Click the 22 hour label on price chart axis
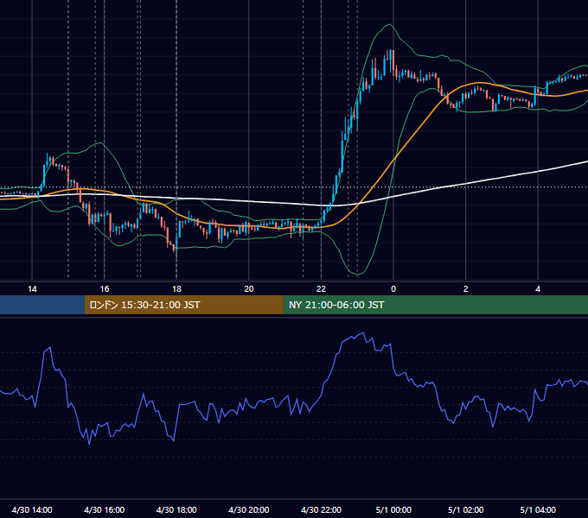Screen dimensions: 588x518 pos(321,289)
